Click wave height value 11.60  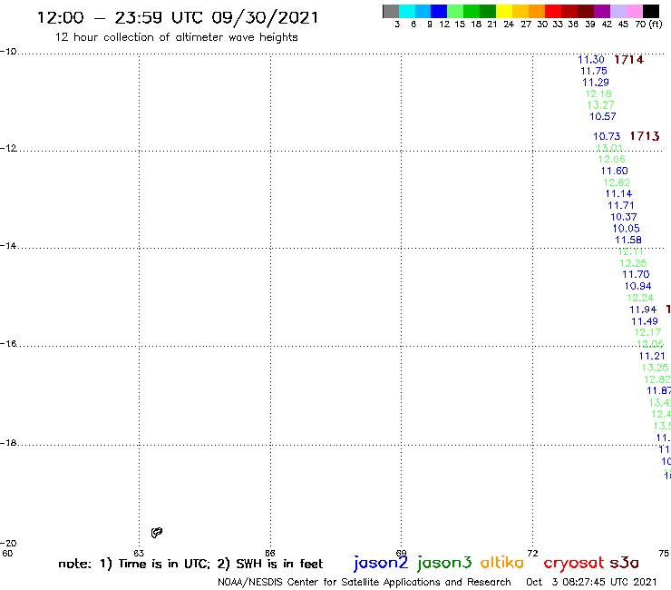pos(615,171)
